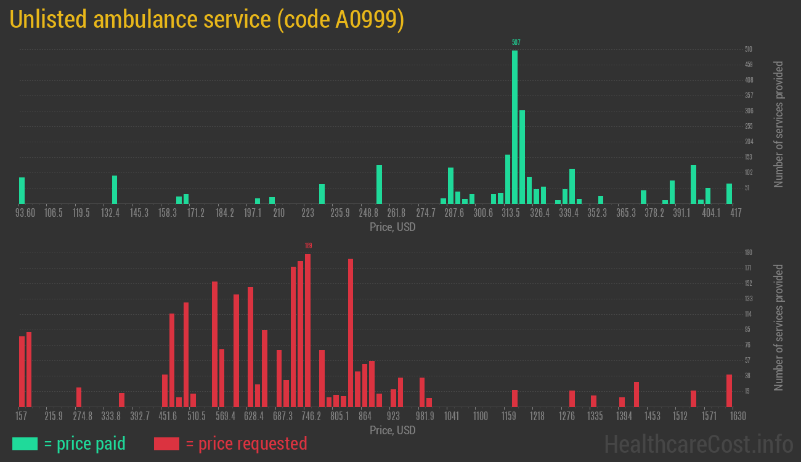Image resolution: width=801 pixels, height=462 pixels.
Task: Select the tallest green bar labeled 507
Action: click(514, 126)
